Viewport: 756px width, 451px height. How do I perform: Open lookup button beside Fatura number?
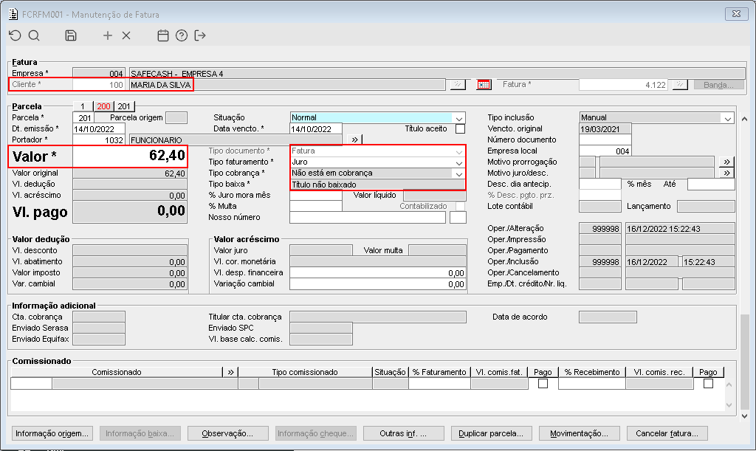click(680, 85)
